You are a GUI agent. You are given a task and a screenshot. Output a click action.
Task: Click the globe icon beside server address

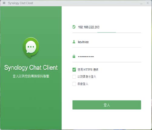[x=74, y=27]
